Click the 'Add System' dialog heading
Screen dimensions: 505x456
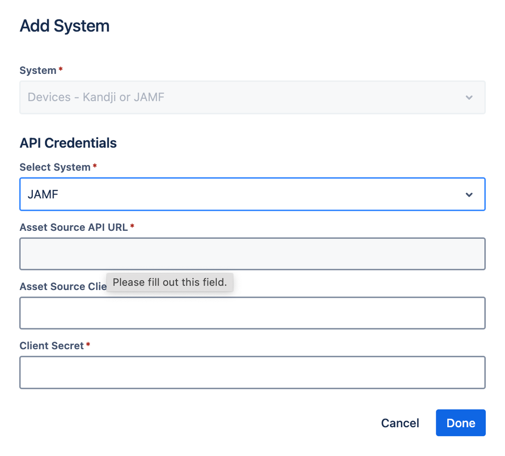[x=65, y=26]
